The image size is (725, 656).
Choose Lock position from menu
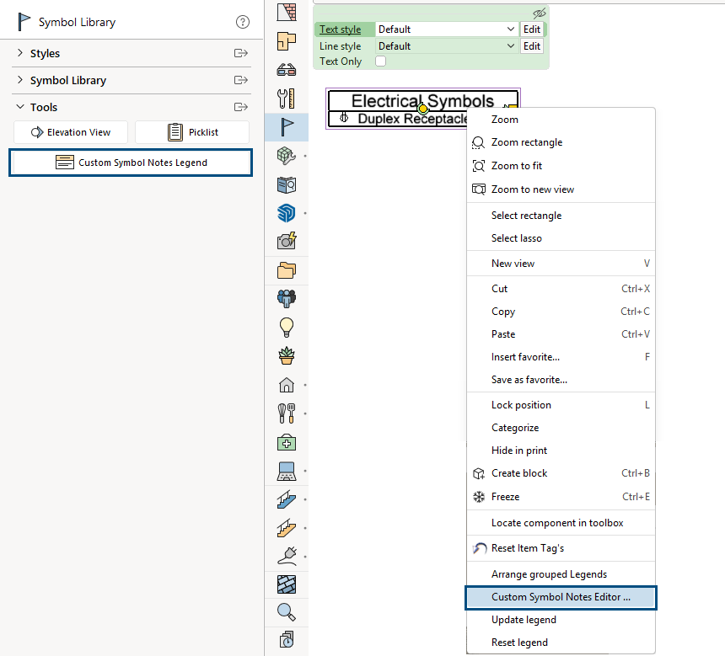[x=561, y=405]
